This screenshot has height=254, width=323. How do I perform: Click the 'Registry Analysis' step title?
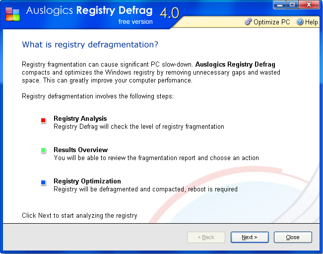(x=80, y=118)
